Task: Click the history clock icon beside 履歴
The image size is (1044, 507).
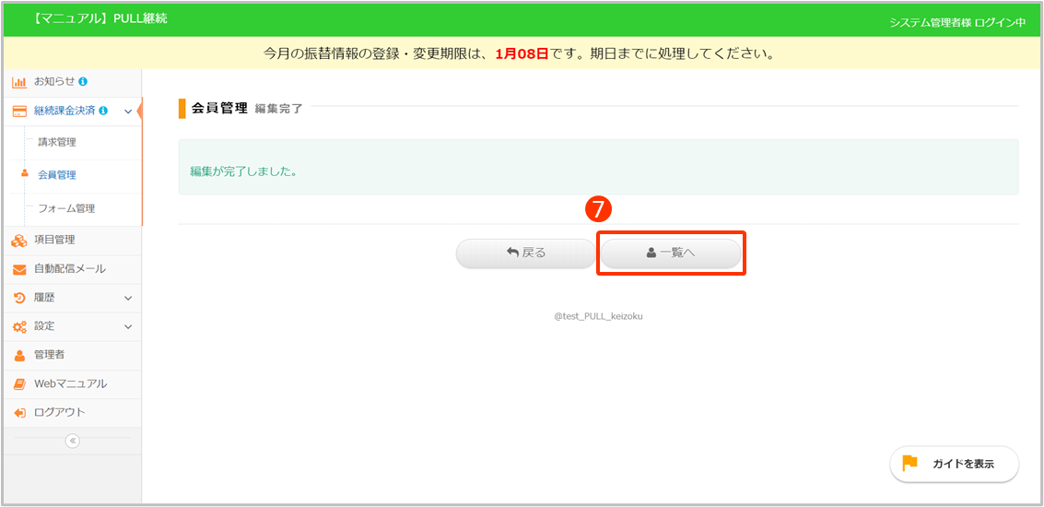Action: tap(18, 298)
